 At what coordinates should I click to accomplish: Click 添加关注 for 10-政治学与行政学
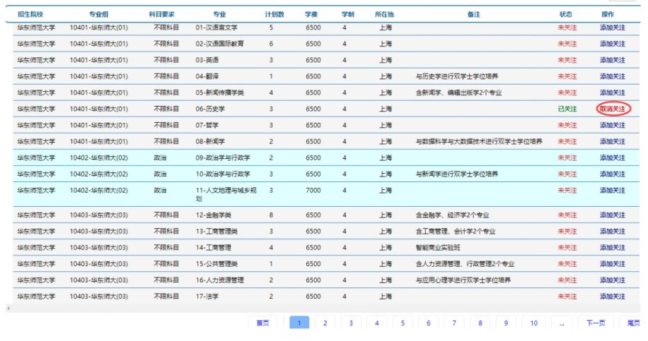[x=613, y=174]
